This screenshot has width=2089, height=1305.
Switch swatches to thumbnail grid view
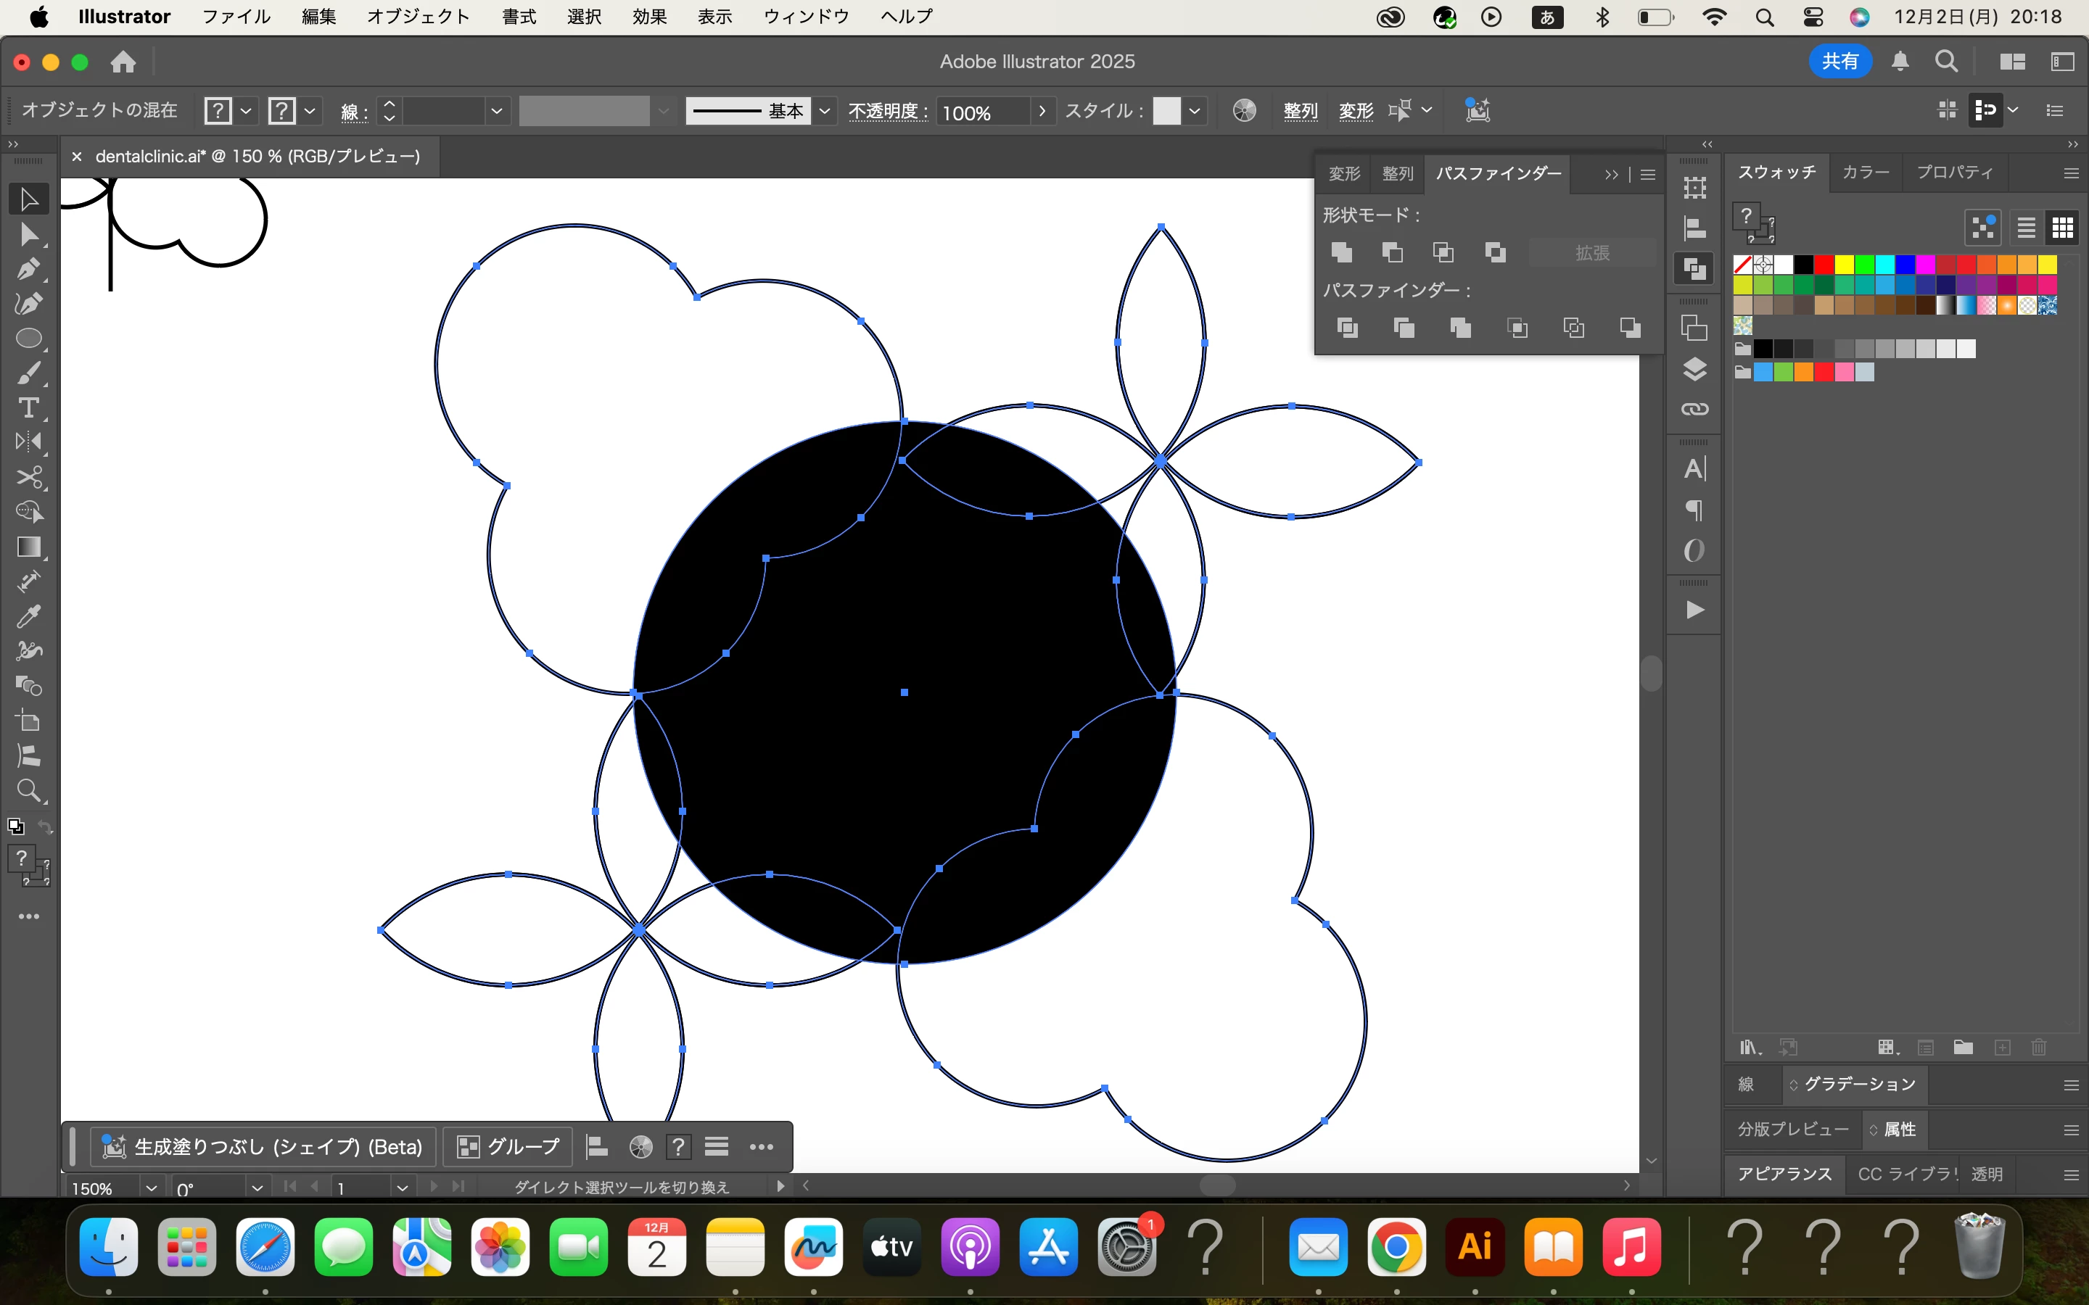pos(2062,228)
